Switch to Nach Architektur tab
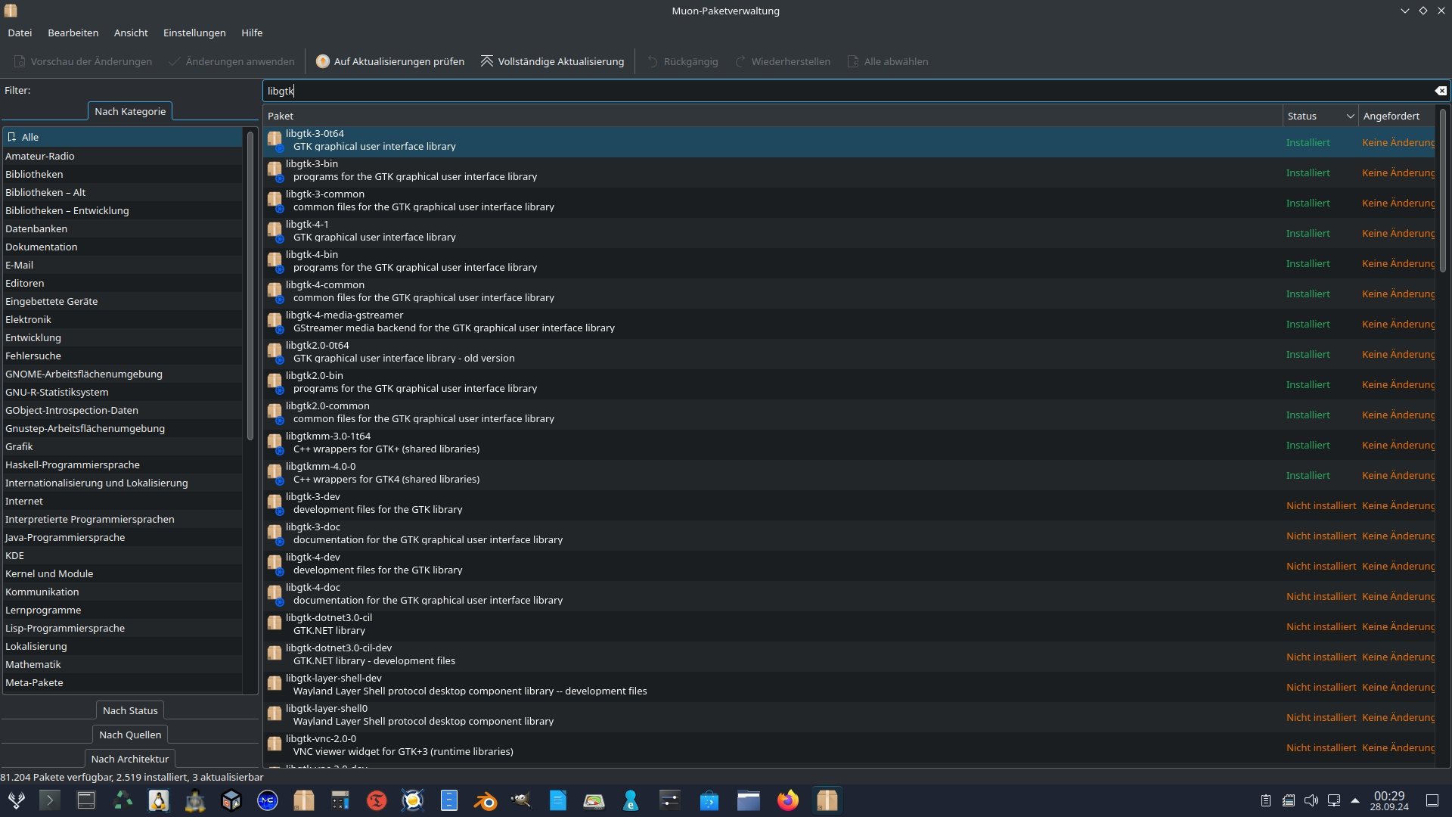1452x817 pixels. [130, 759]
